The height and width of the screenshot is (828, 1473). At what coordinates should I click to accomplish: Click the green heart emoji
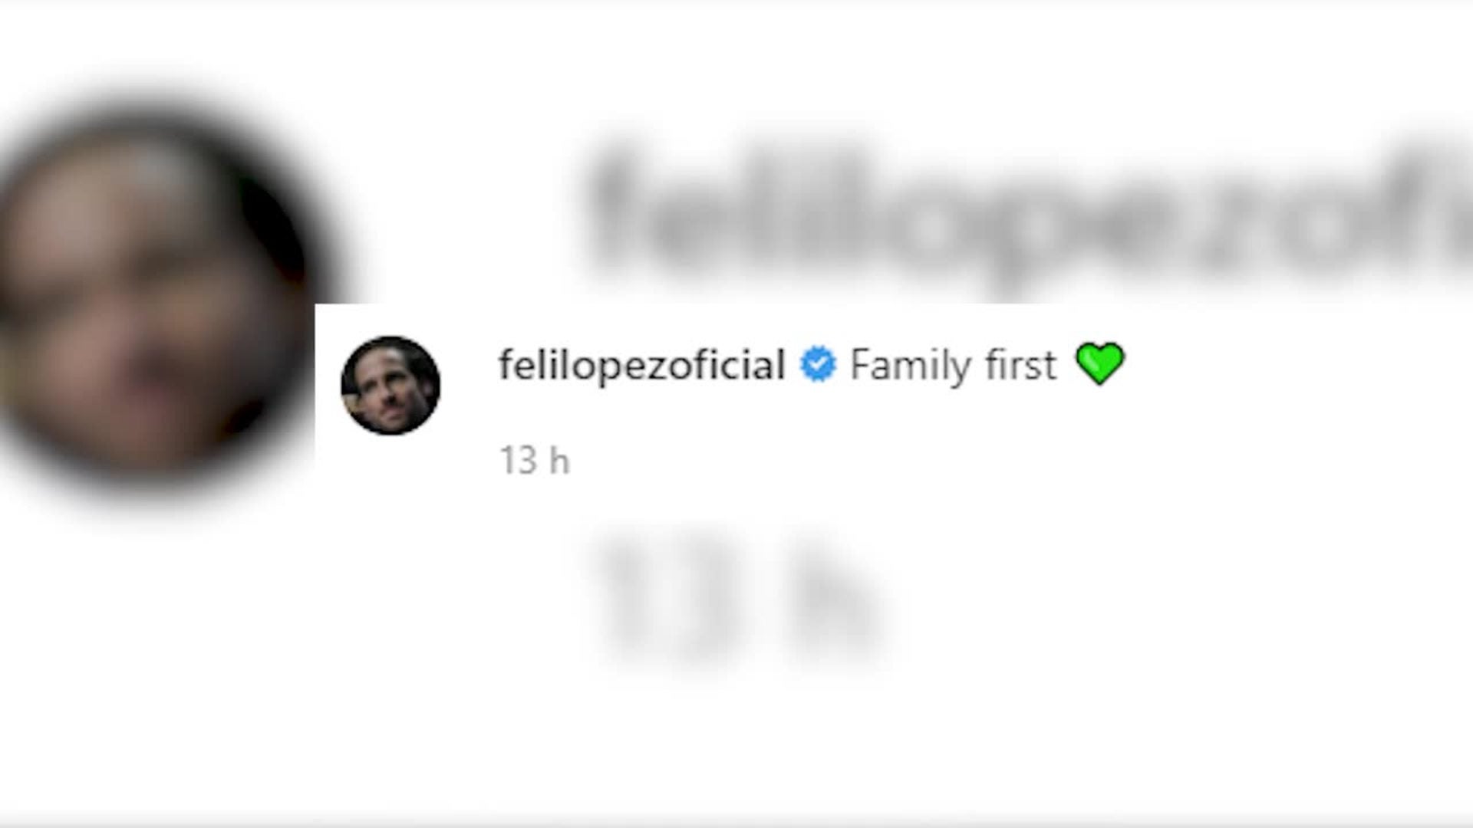(x=1099, y=363)
